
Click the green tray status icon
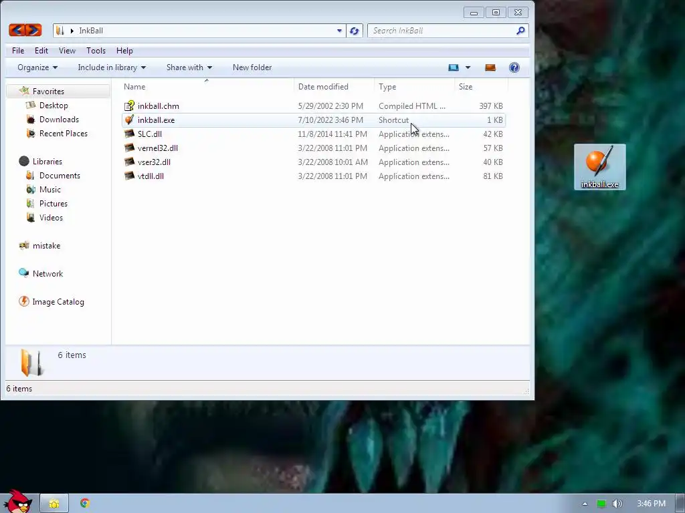(601, 504)
